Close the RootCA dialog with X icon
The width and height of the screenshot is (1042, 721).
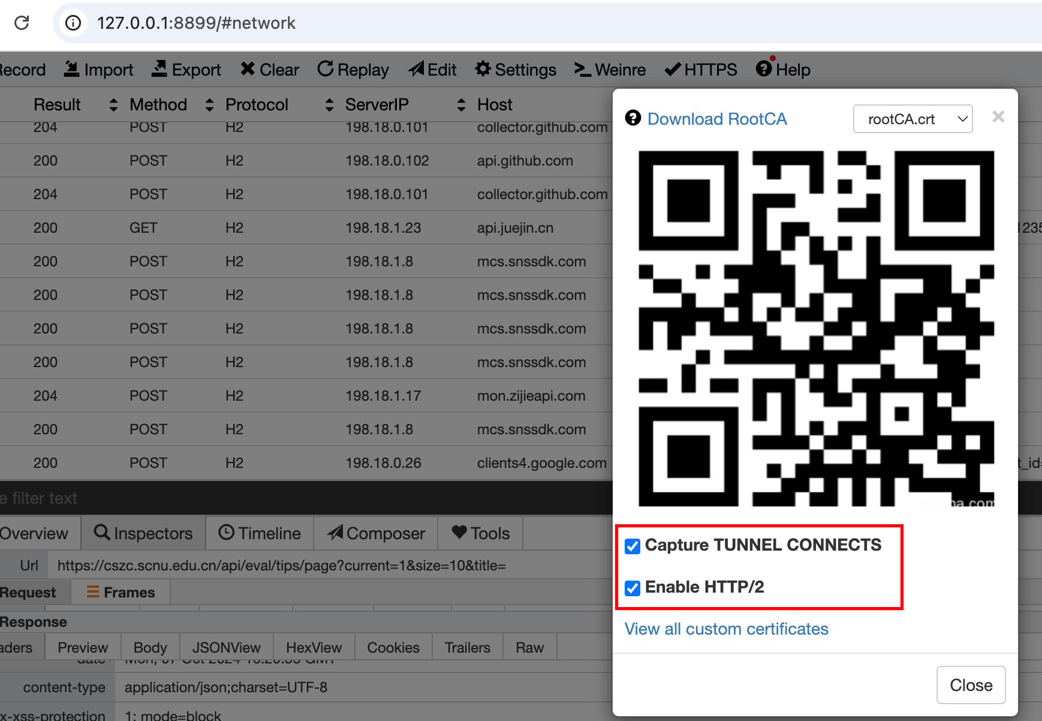998,117
